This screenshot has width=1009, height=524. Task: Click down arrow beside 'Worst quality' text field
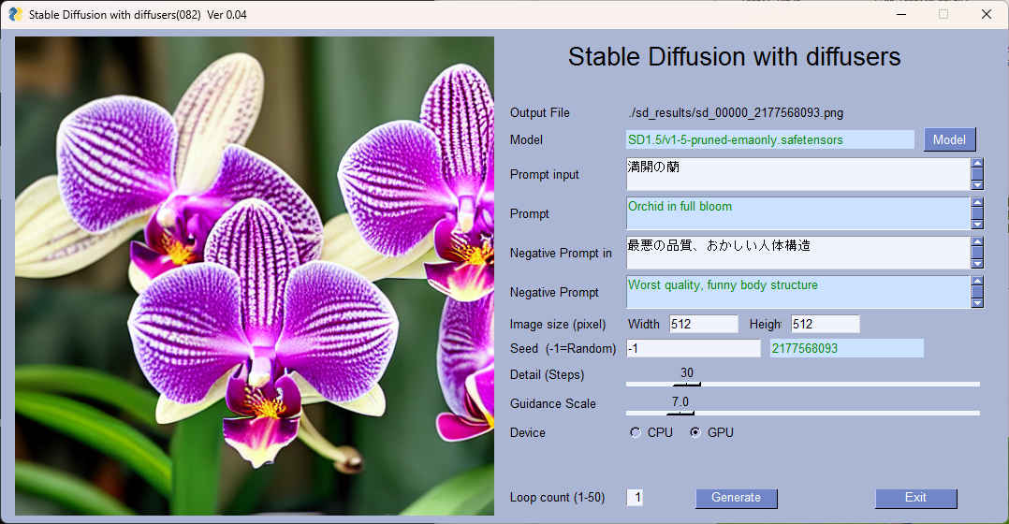click(977, 303)
